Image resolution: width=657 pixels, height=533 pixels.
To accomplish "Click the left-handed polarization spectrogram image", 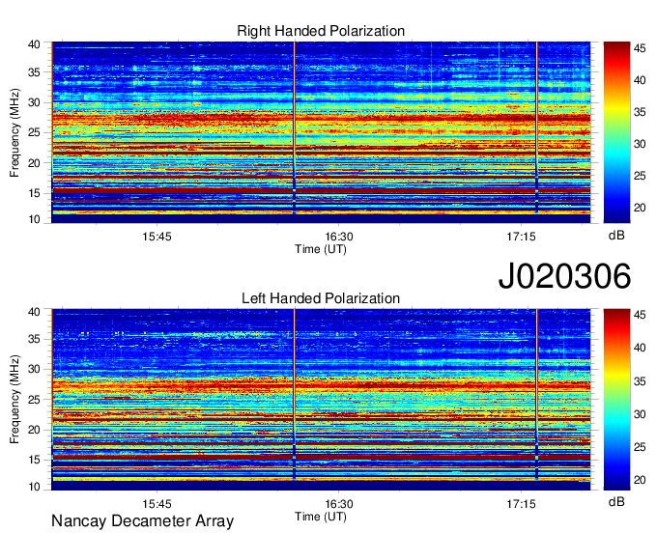I will click(x=321, y=399).
